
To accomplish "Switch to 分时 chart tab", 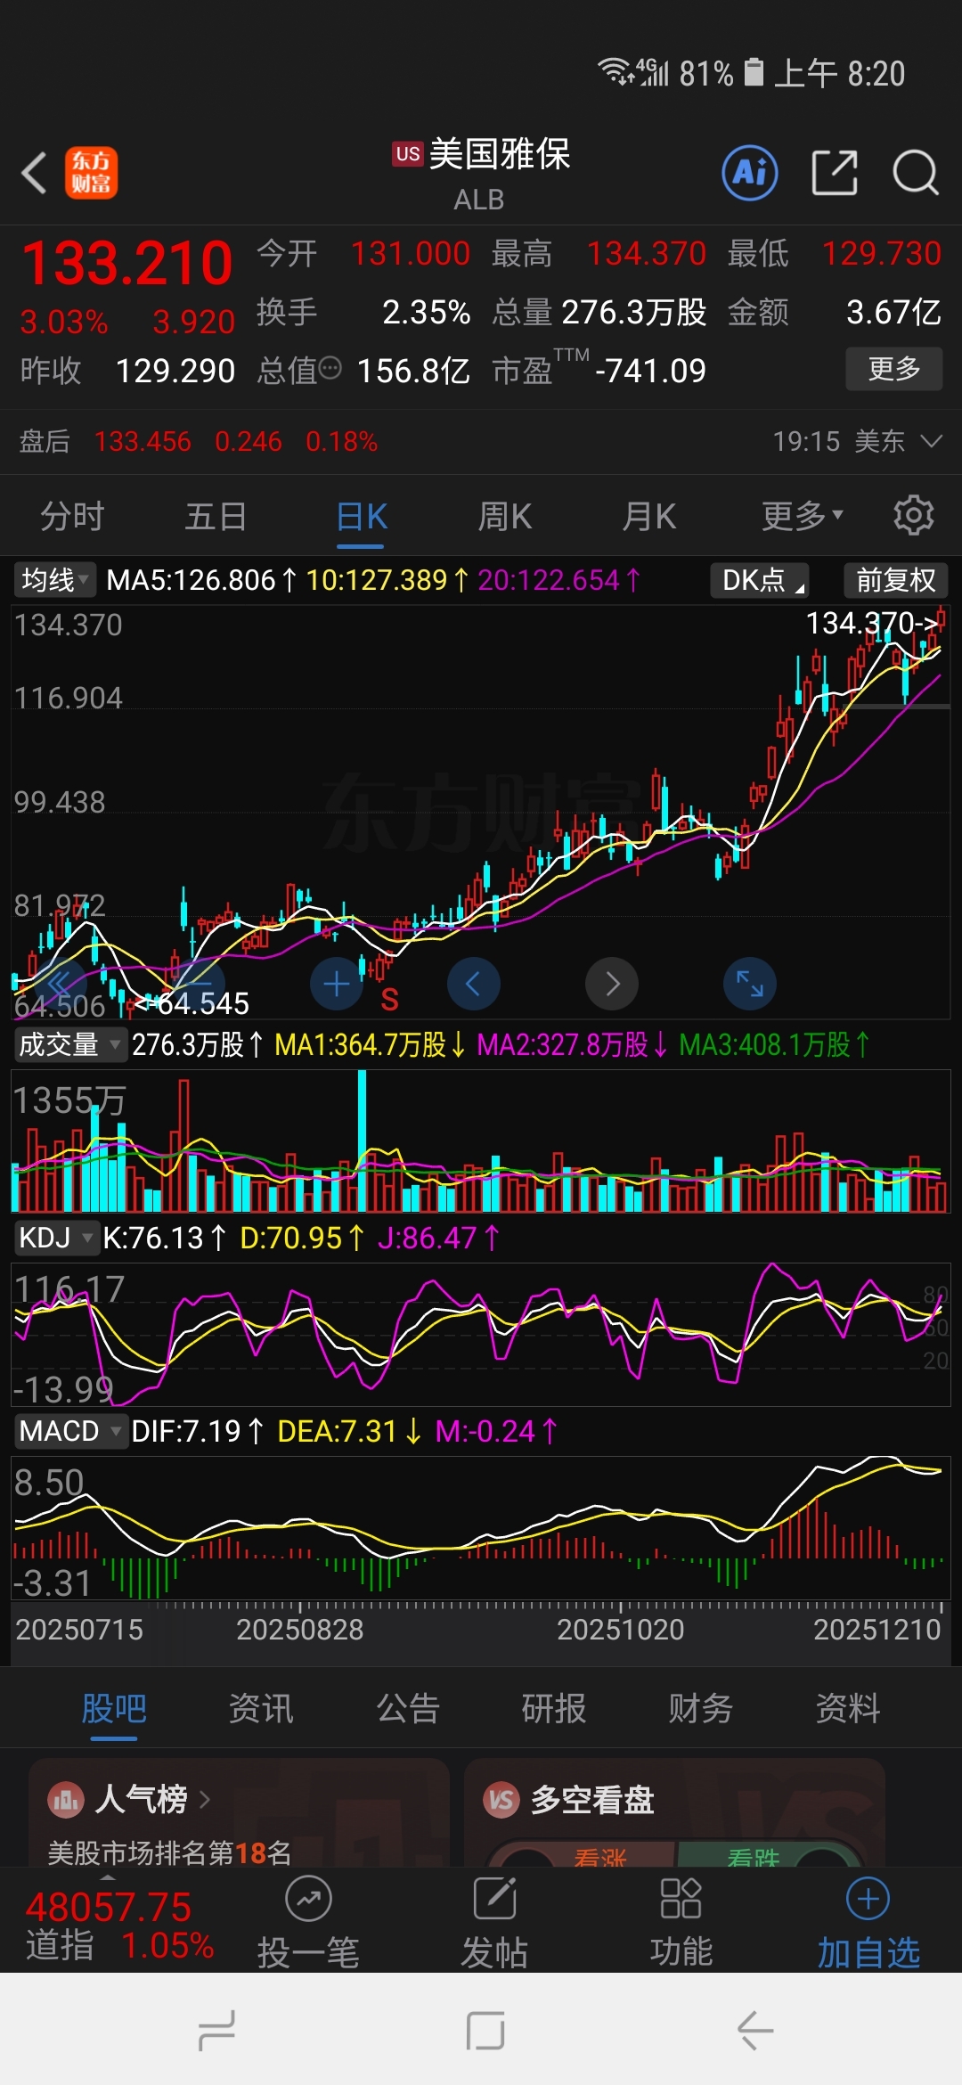I will (x=72, y=516).
